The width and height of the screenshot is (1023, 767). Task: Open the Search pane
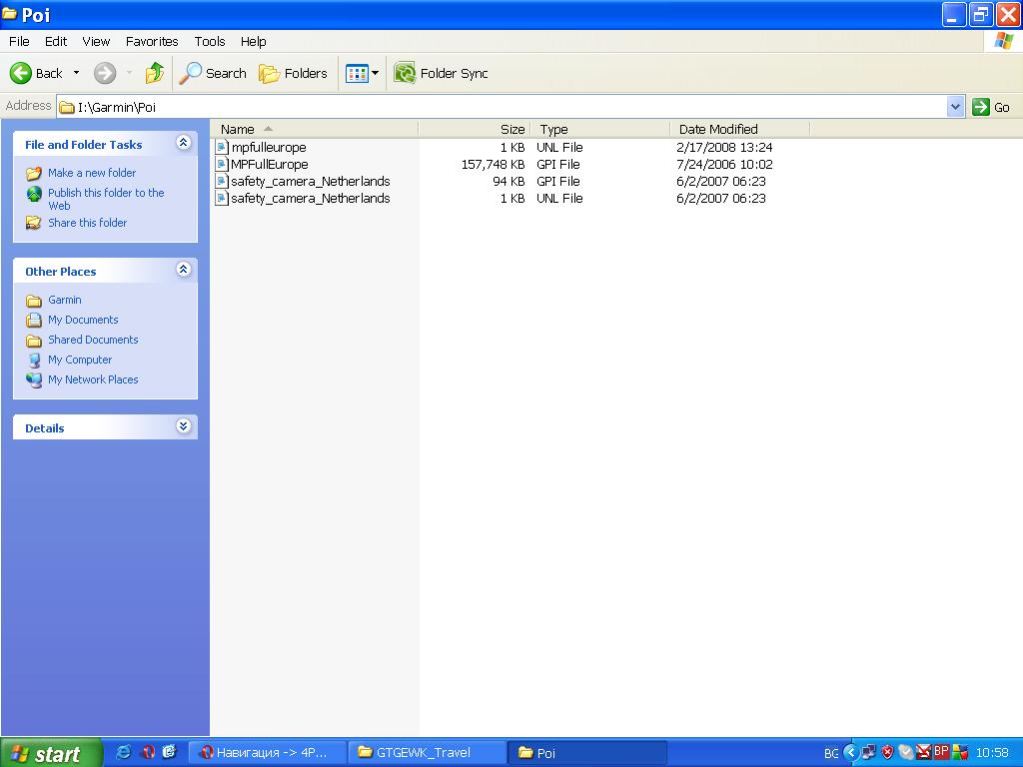213,73
